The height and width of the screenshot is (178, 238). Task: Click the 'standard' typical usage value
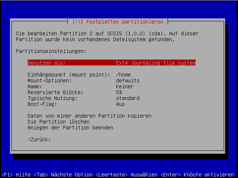click(x=127, y=98)
